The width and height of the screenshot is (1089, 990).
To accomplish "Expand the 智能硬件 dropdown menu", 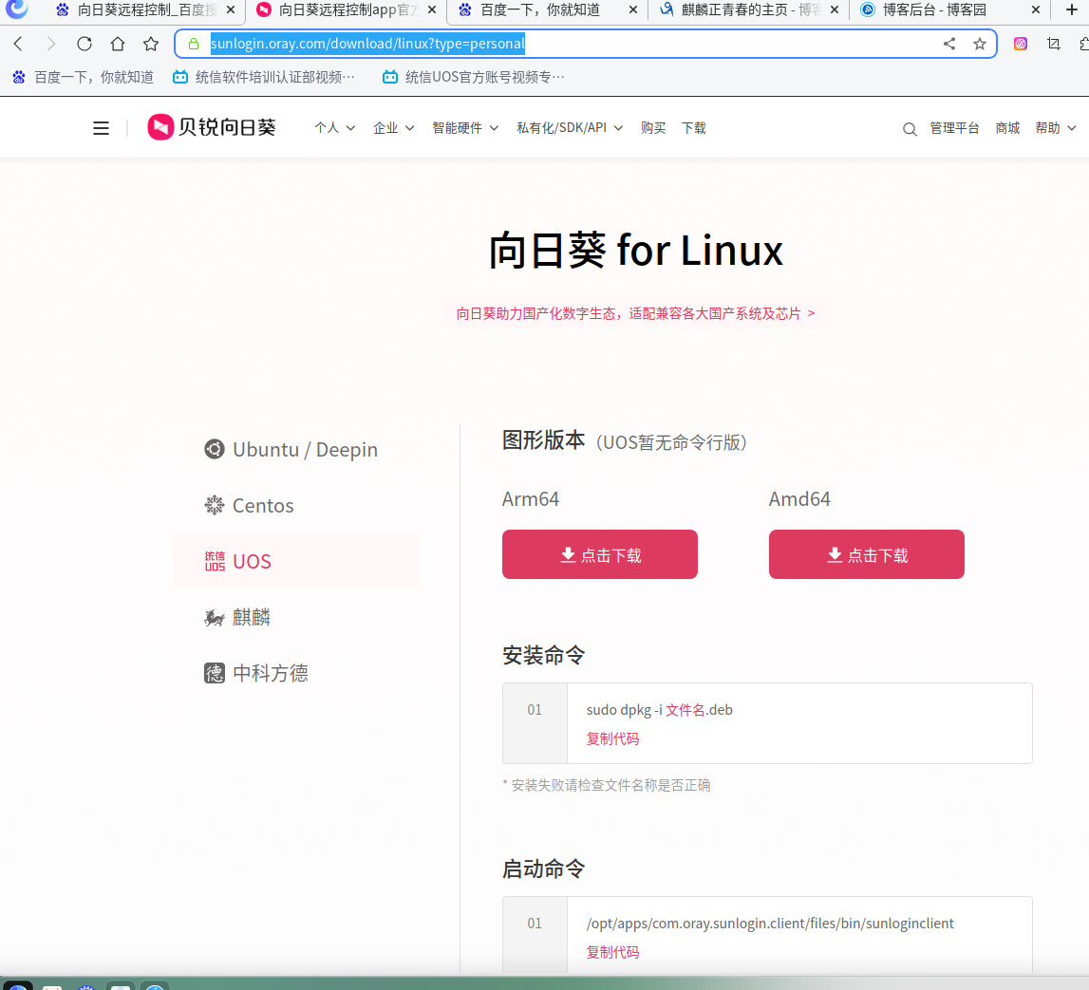I will (x=465, y=128).
